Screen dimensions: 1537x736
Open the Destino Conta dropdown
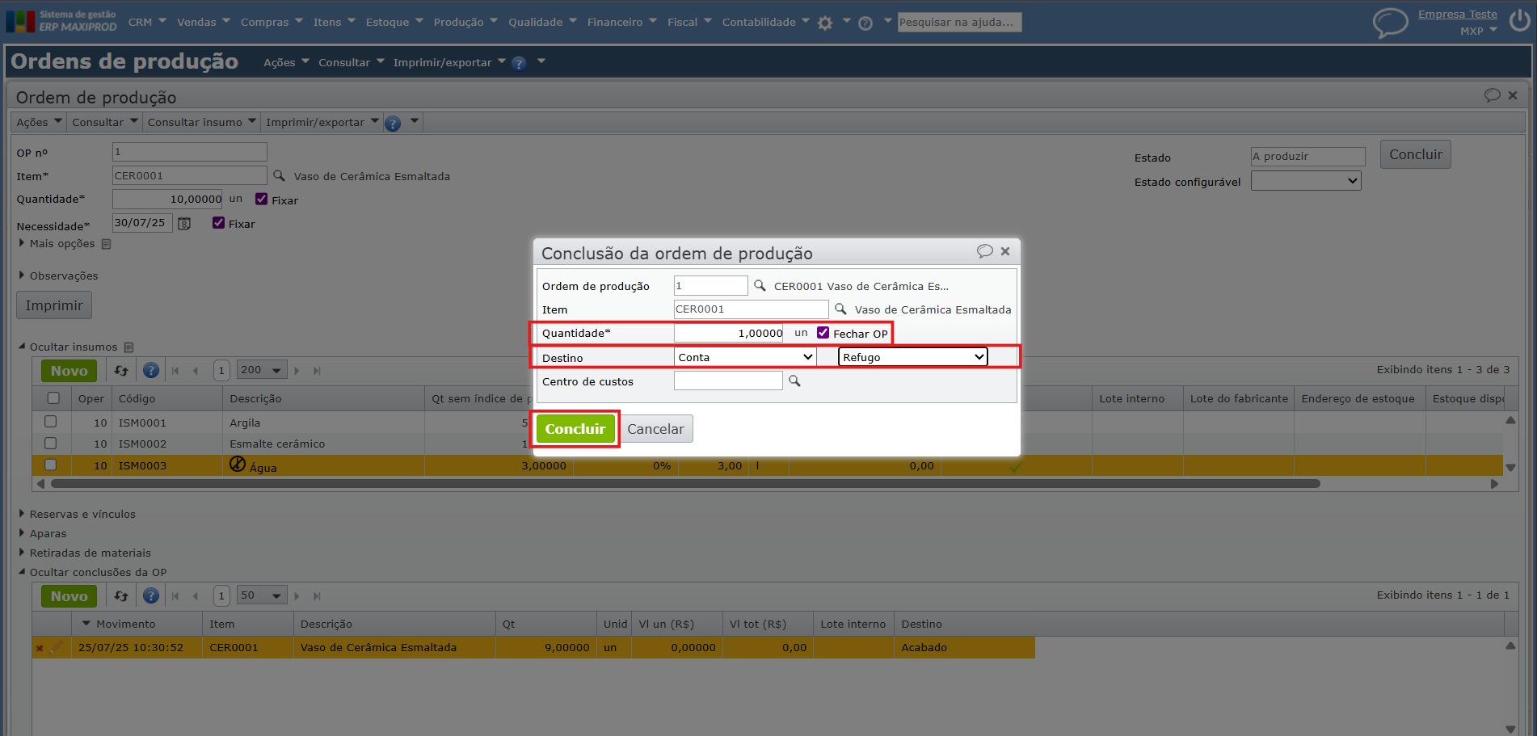745,357
